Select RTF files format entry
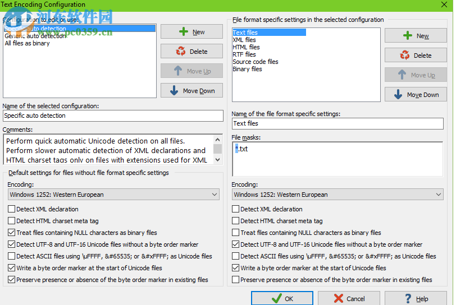 [244, 54]
